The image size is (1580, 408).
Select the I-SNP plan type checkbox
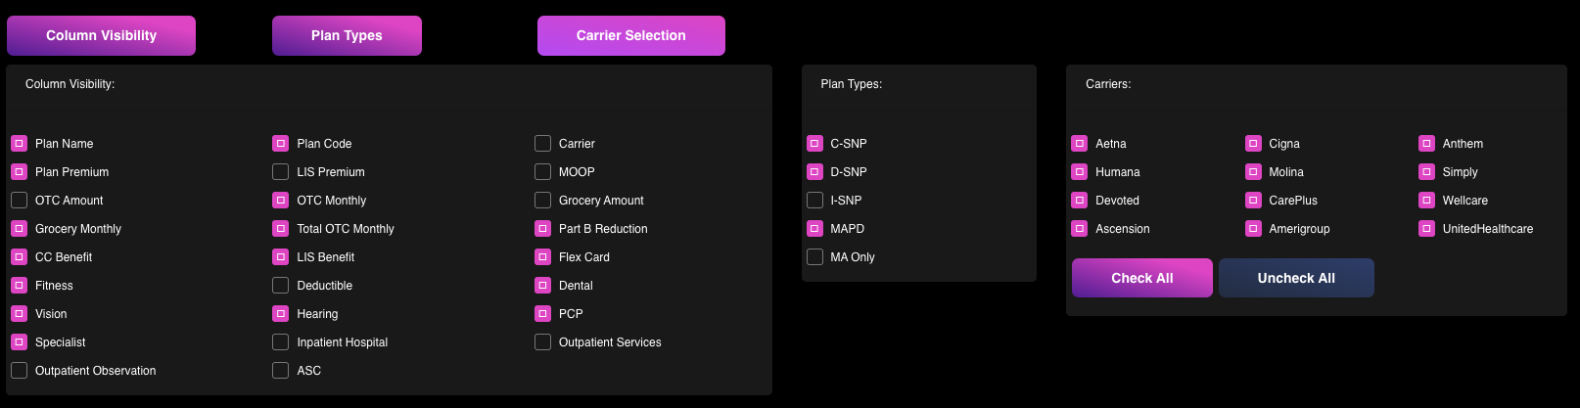814,201
